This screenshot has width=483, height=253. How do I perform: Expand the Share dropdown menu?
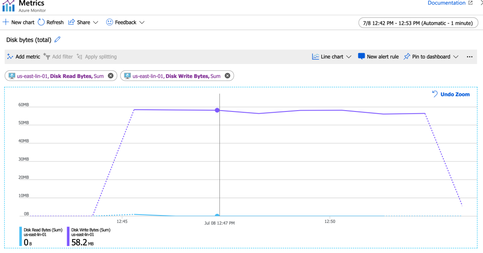tap(96, 22)
